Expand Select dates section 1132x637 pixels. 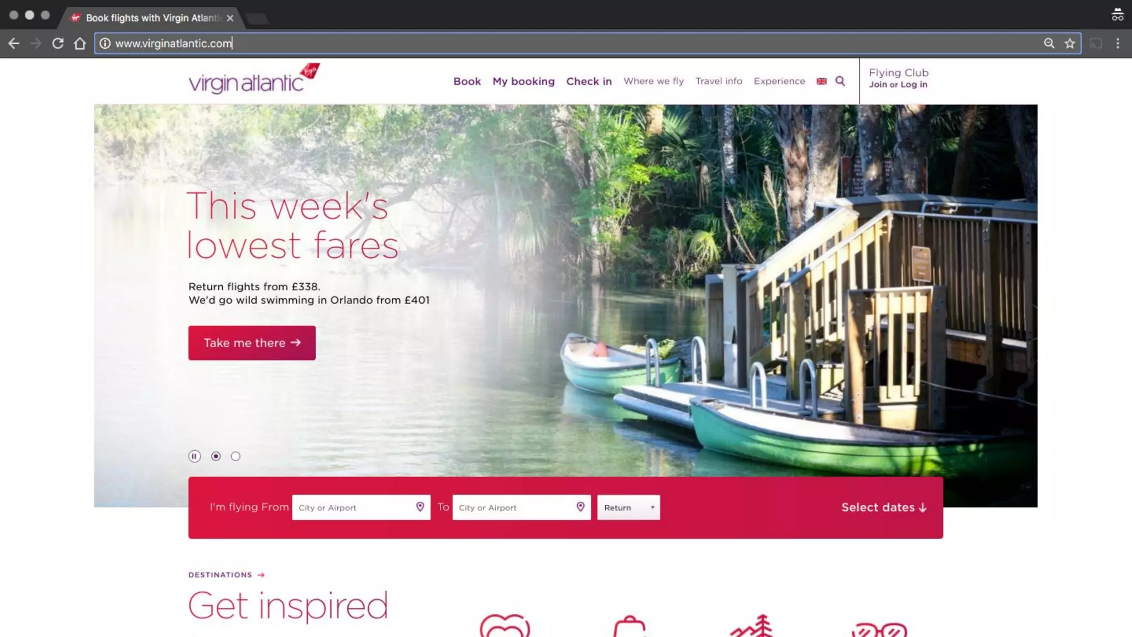coord(884,508)
